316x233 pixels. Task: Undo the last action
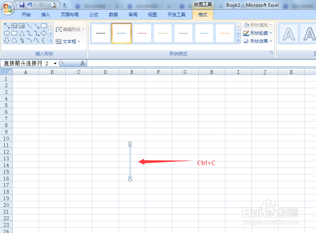click(x=30, y=5)
